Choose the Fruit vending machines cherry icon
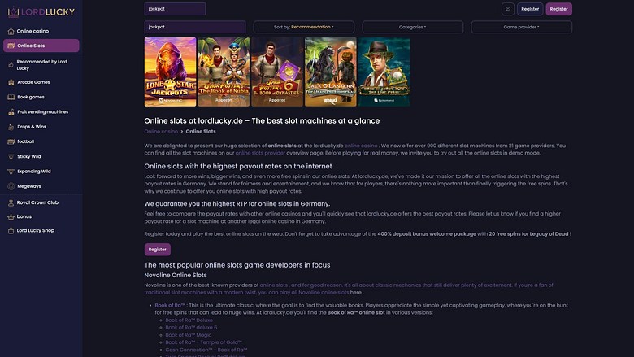This screenshot has height=357, width=634. click(11, 112)
